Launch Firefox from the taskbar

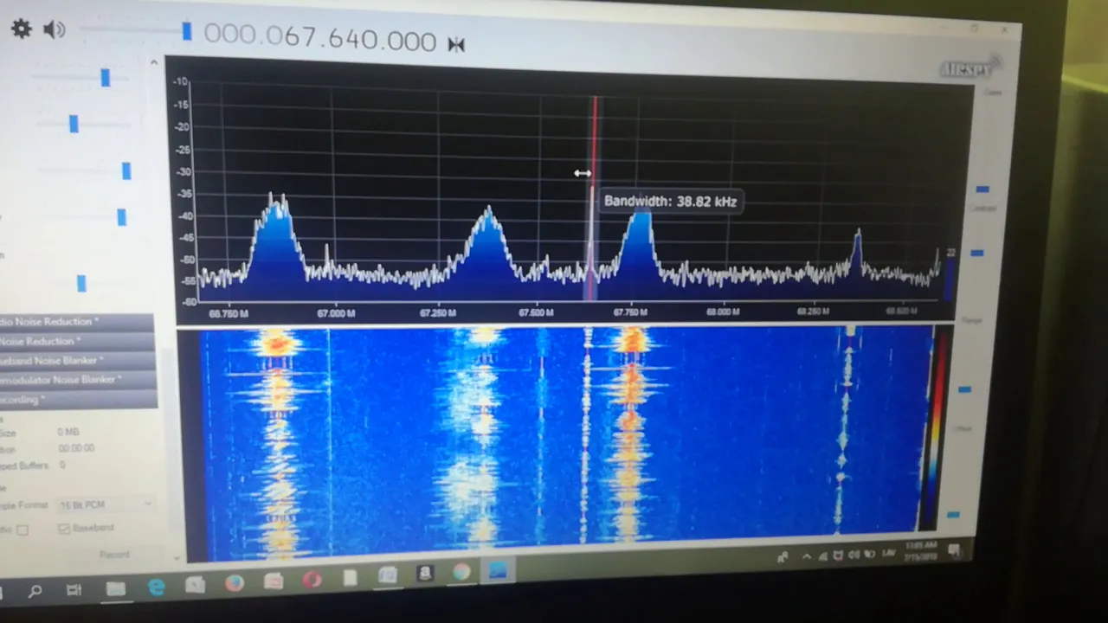pyautogui.click(x=235, y=583)
